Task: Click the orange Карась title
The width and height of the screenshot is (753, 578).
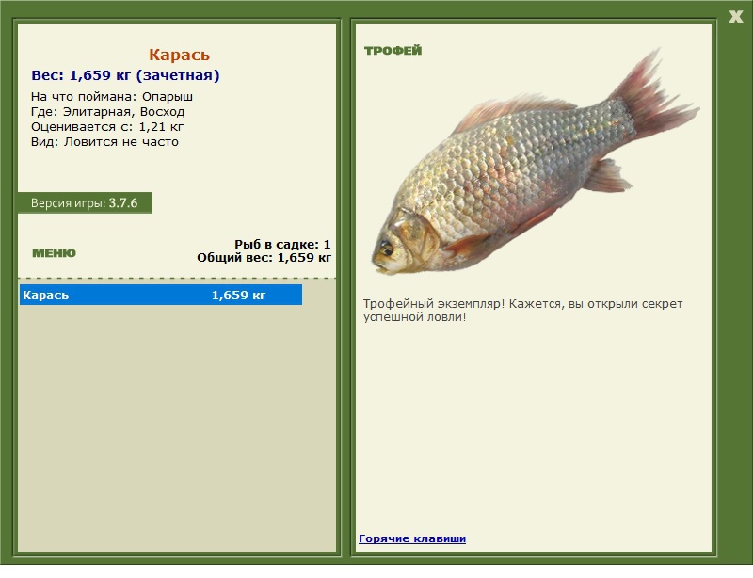Action: tap(179, 56)
